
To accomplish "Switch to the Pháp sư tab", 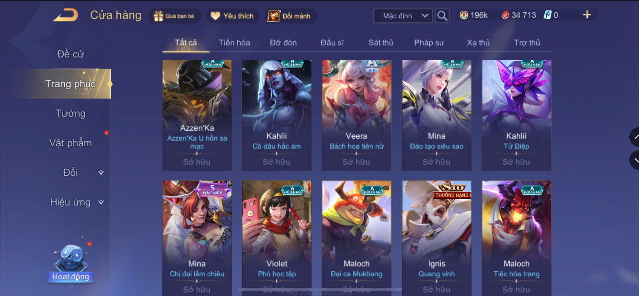I will point(429,43).
